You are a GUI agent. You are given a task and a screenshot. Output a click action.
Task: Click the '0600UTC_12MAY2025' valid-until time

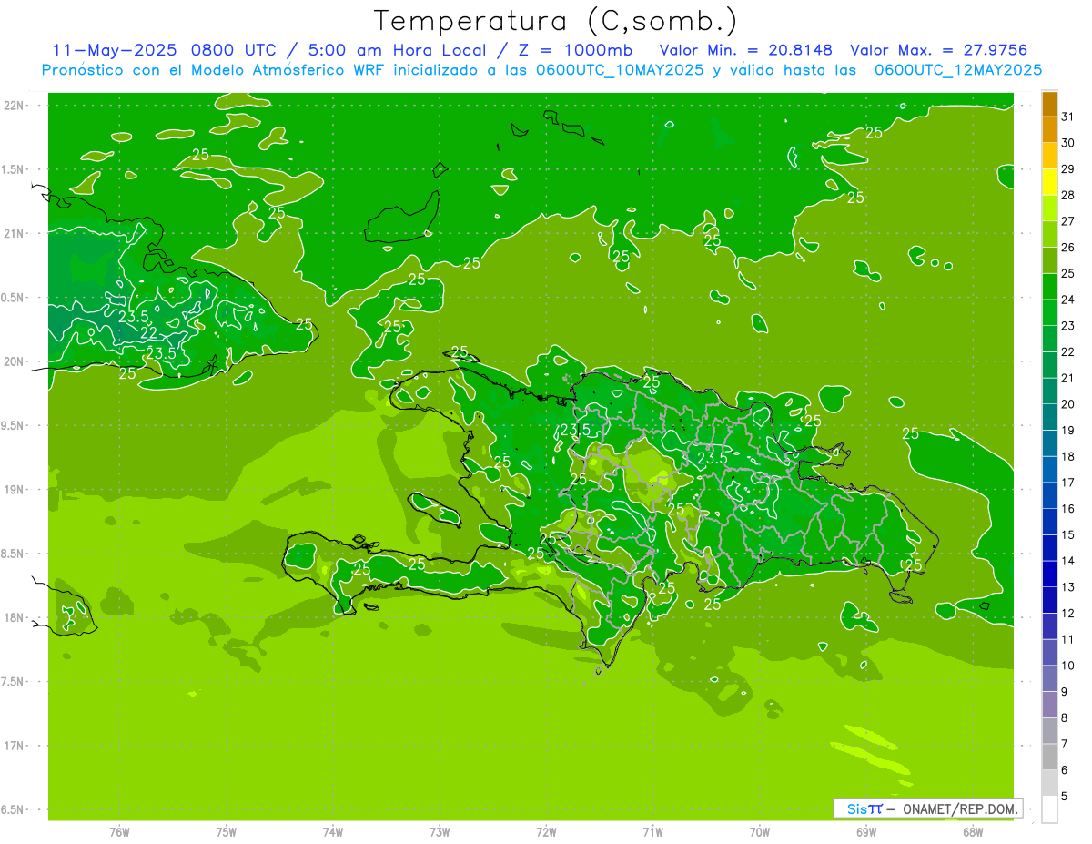pos(957,69)
